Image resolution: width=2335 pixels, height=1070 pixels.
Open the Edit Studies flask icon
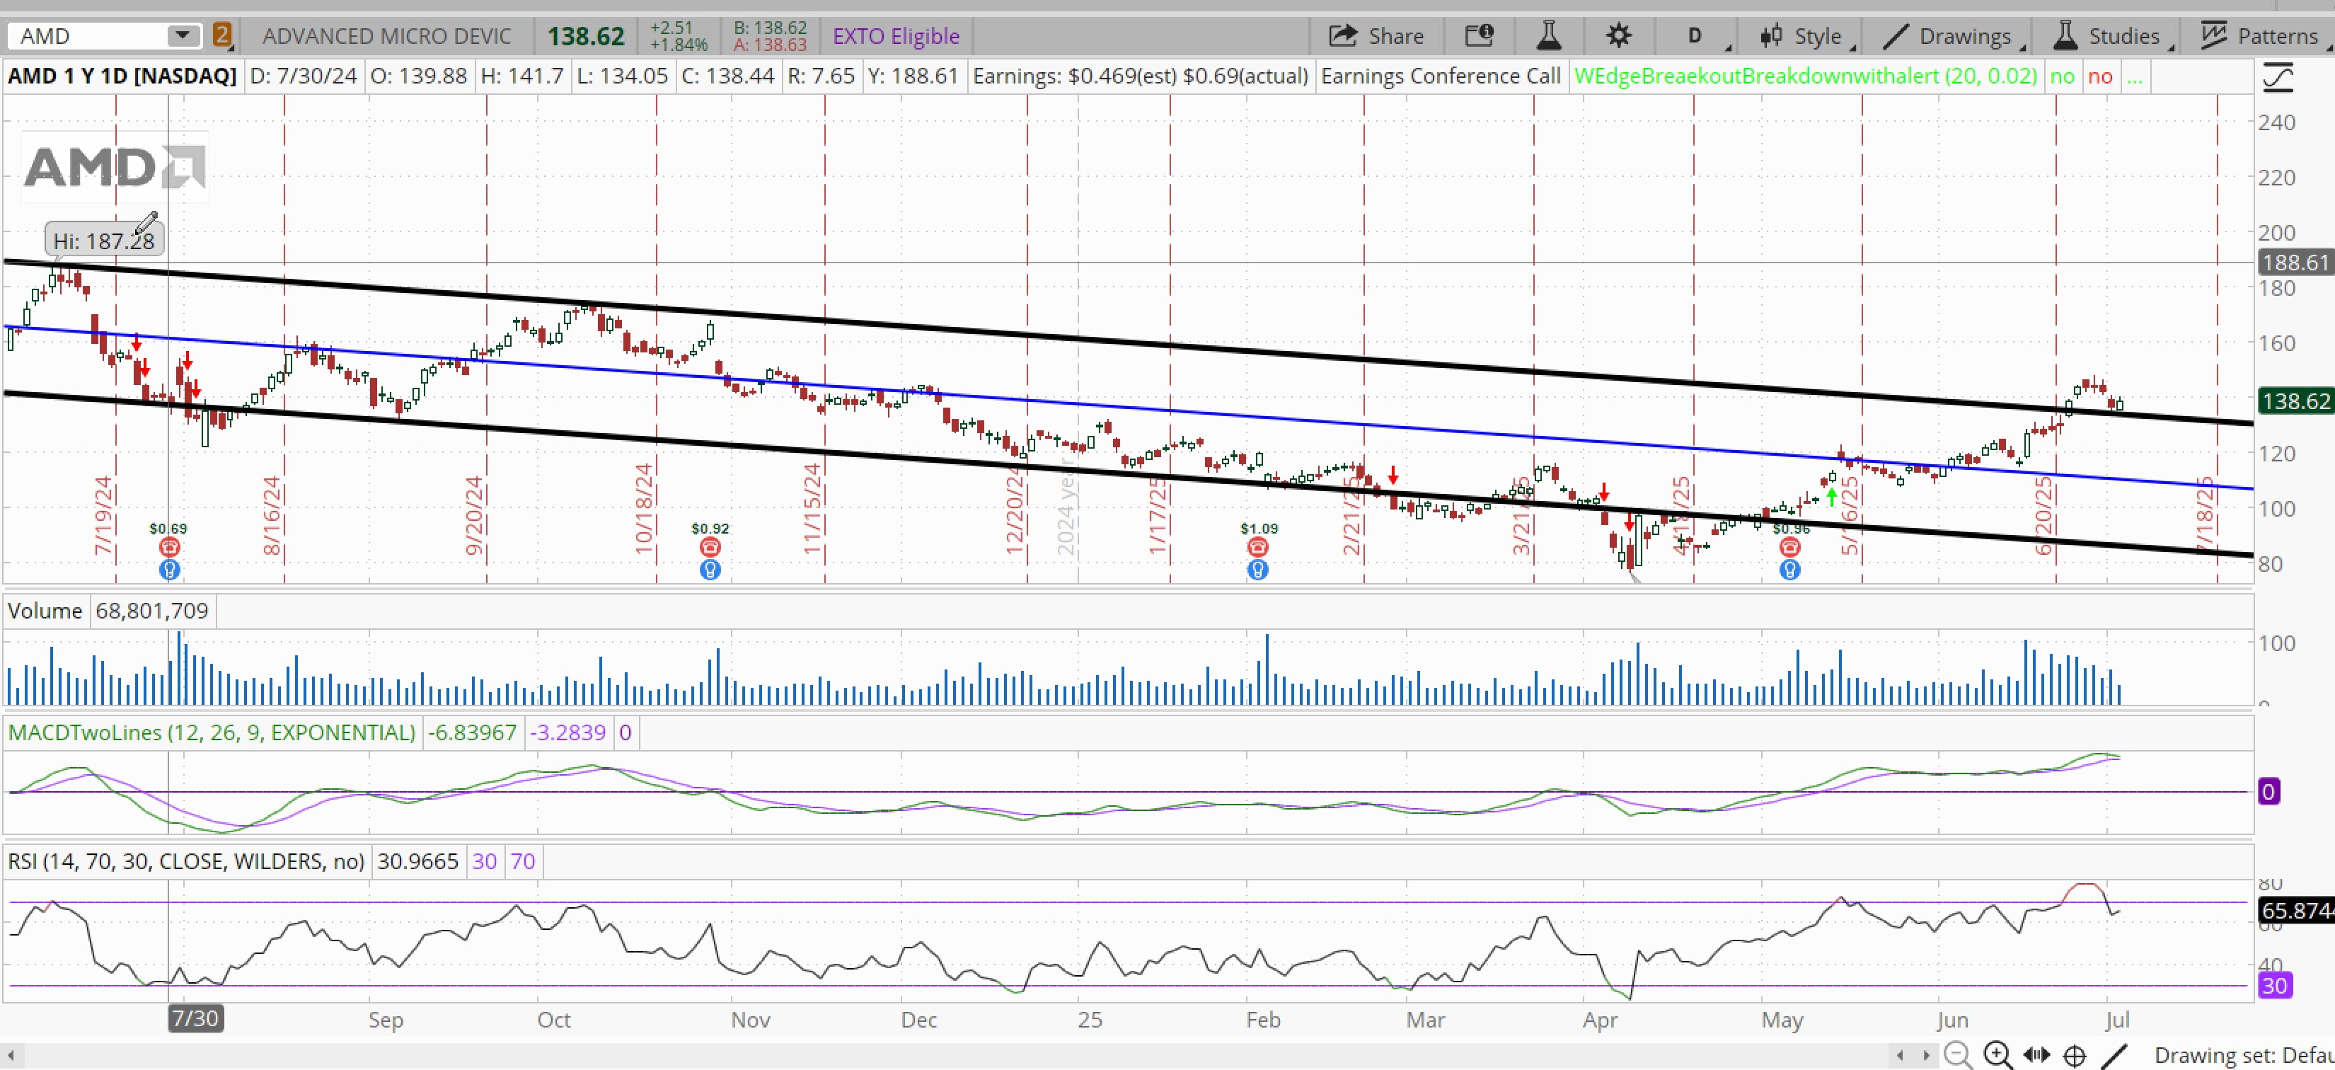pyautogui.click(x=1548, y=36)
